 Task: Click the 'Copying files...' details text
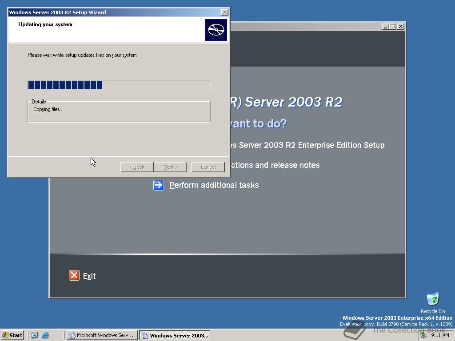click(48, 109)
